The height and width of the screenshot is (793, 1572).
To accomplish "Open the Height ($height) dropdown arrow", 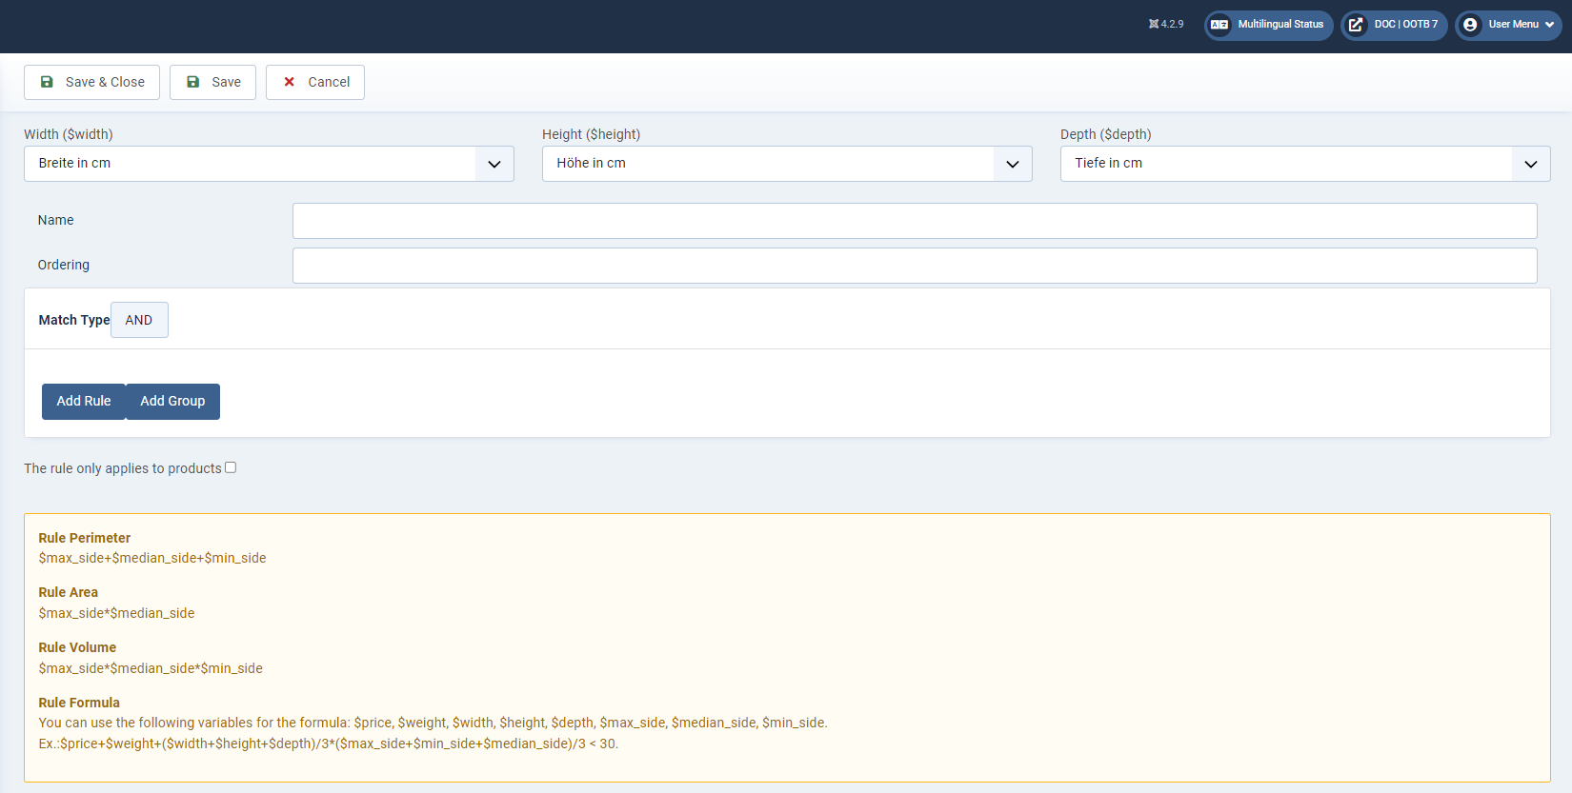I will [x=1013, y=164].
